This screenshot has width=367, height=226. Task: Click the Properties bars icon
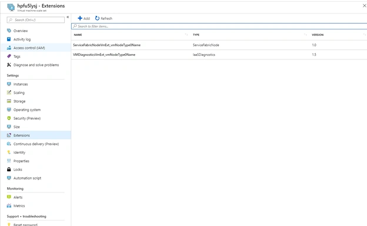9,161
